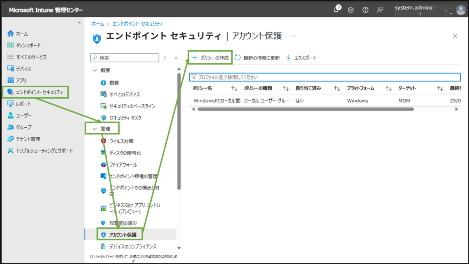Screen dimensions: 469x264
Task: Click the help question mark icon
Action: pos(365,10)
